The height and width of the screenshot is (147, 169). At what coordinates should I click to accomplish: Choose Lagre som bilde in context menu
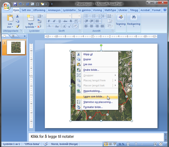(97, 96)
